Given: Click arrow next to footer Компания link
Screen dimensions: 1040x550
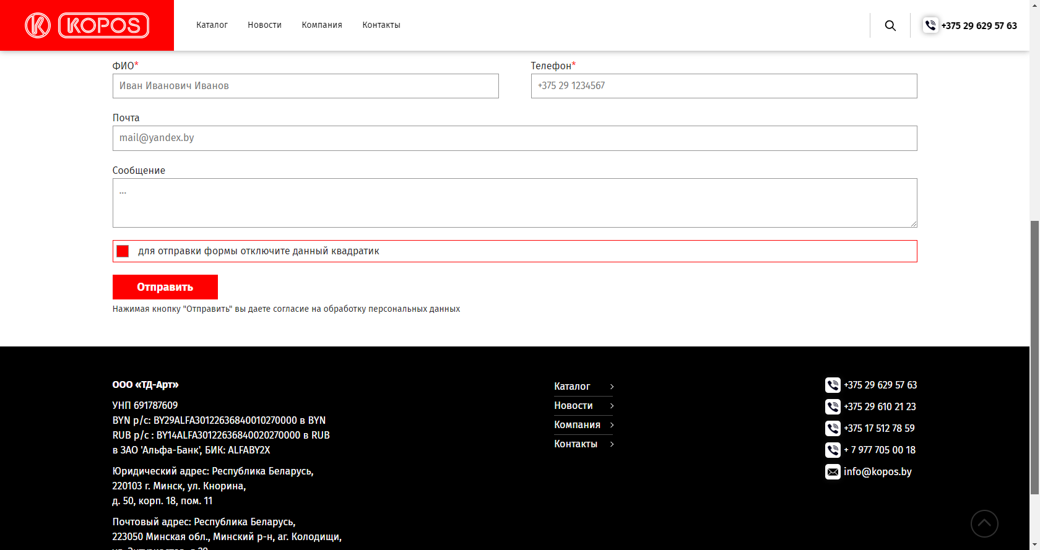Looking at the screenshot, I should coord(612,425).
